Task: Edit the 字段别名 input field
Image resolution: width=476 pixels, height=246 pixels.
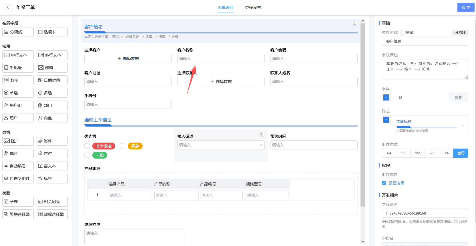Action: click(x=425, y=213)
